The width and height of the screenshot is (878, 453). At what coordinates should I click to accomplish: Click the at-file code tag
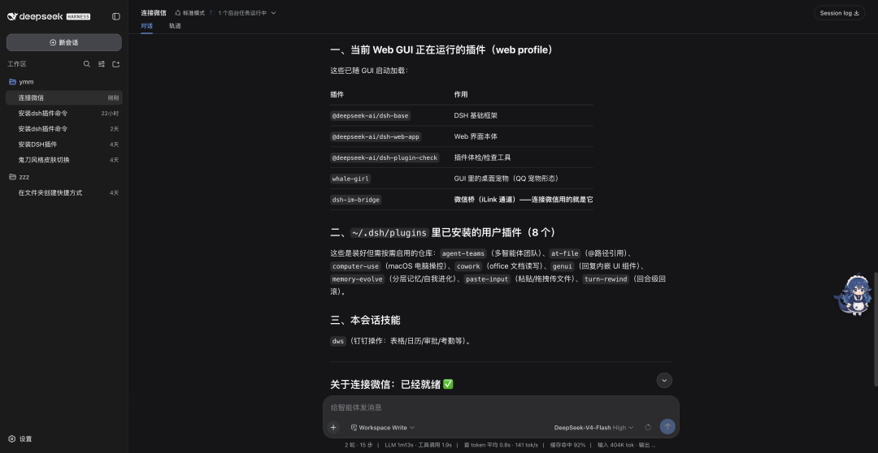pyautogui.click(x=564, y=253)
